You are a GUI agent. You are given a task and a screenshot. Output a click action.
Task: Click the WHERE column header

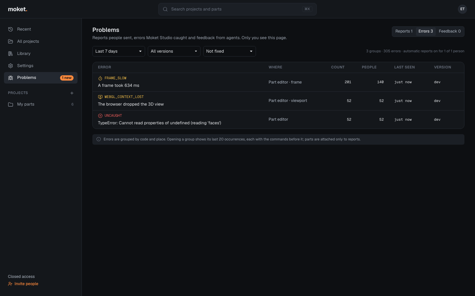pos(275,67)
